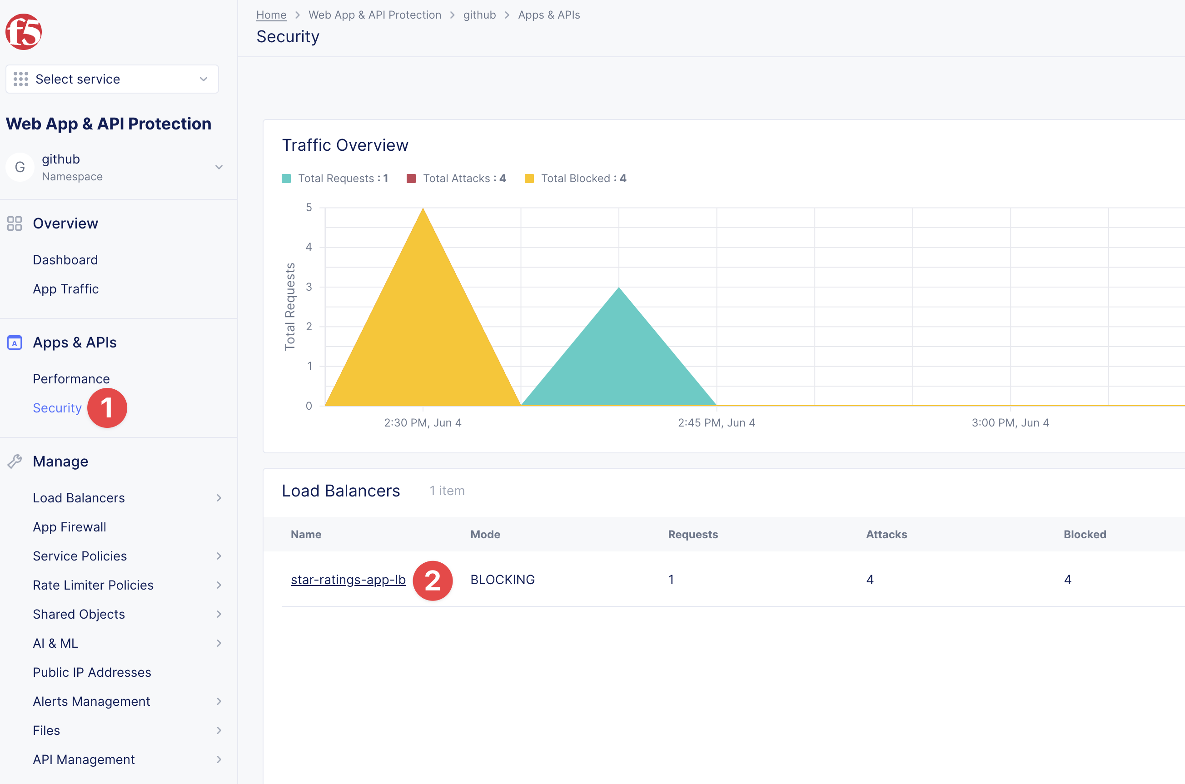Image resolution: width=1185 pixels, height=784 pixels.
Task: Expand the API Management submenu chevron
Action: click(x=219, y=759)
